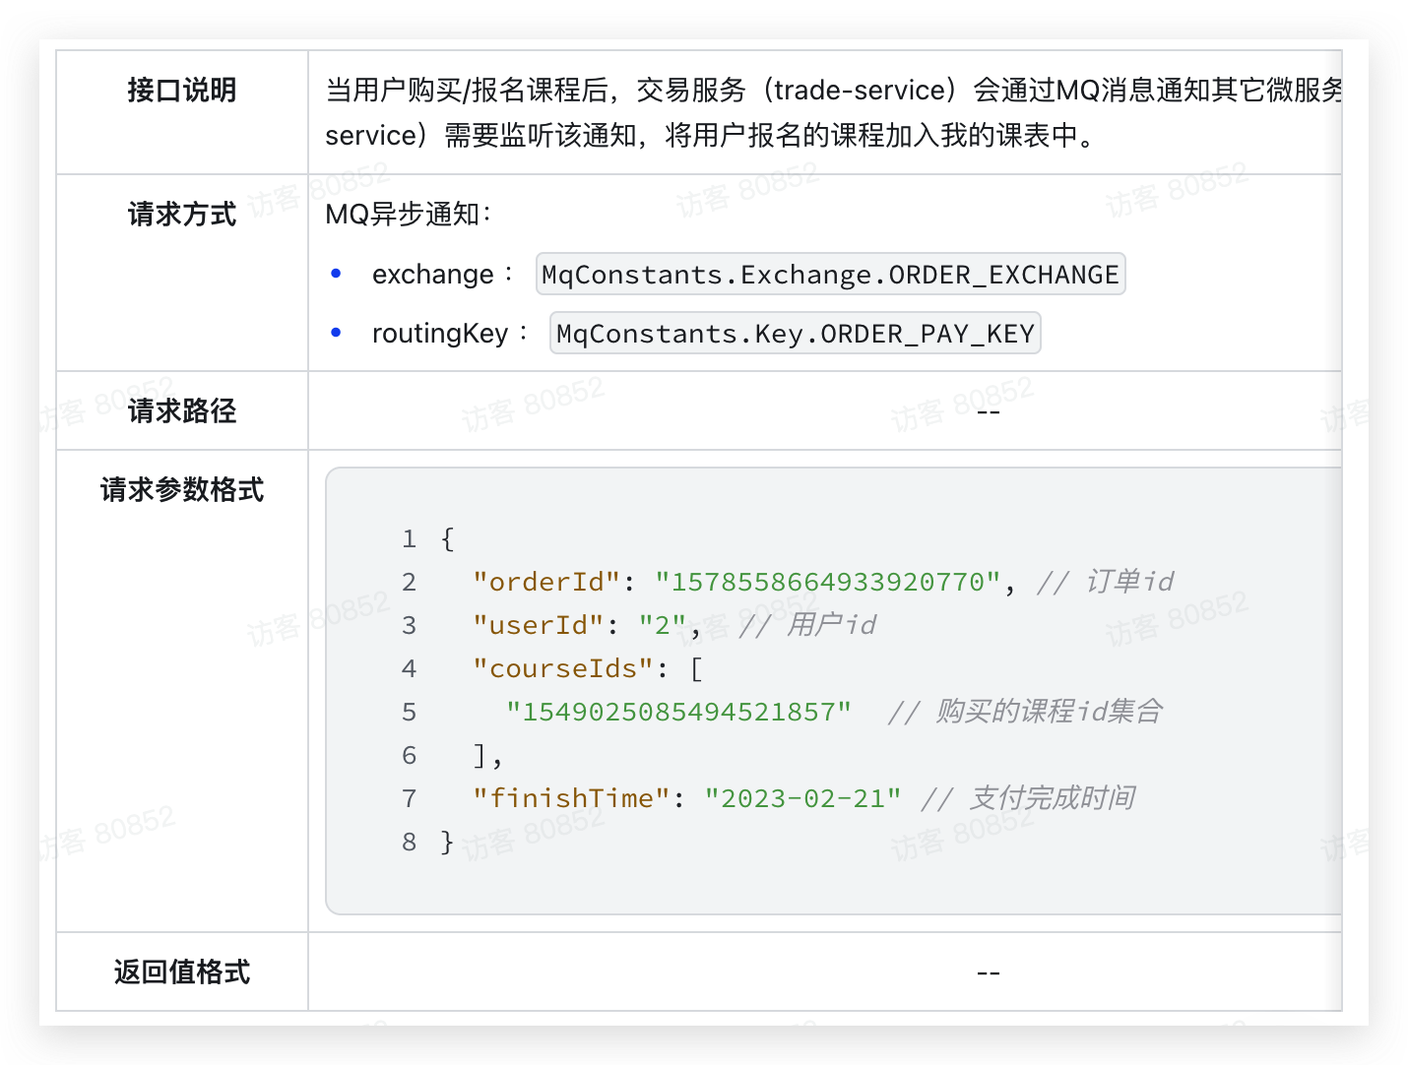Click MqConstants.Exchange.ORDER_EXCHANGE inline code

[830, 274]
